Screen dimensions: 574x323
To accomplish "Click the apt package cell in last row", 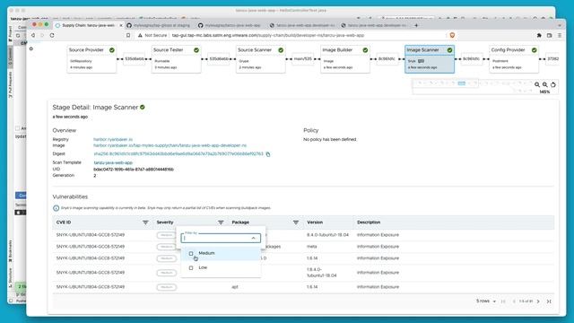I will pyautogui.click(x=235, y=287).
